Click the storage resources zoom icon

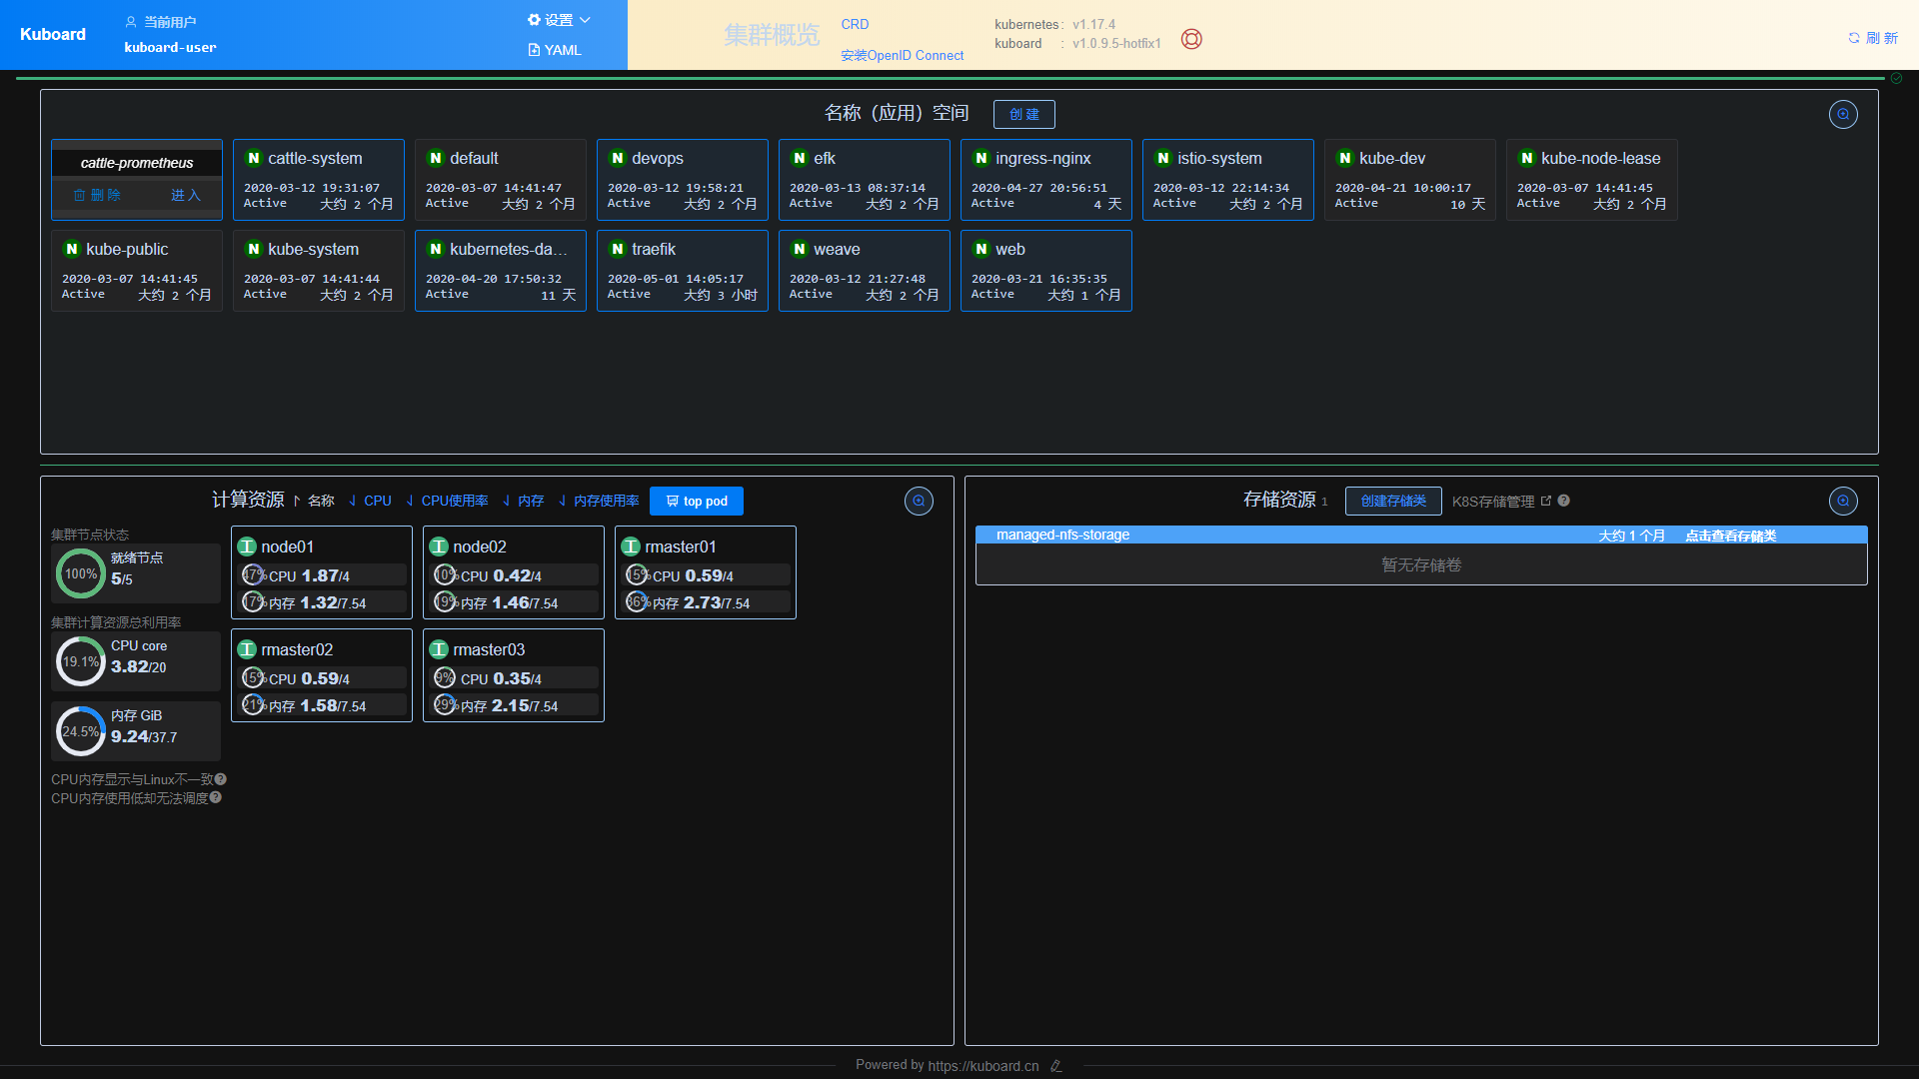pyautogui.click(x=1843, y=501)
